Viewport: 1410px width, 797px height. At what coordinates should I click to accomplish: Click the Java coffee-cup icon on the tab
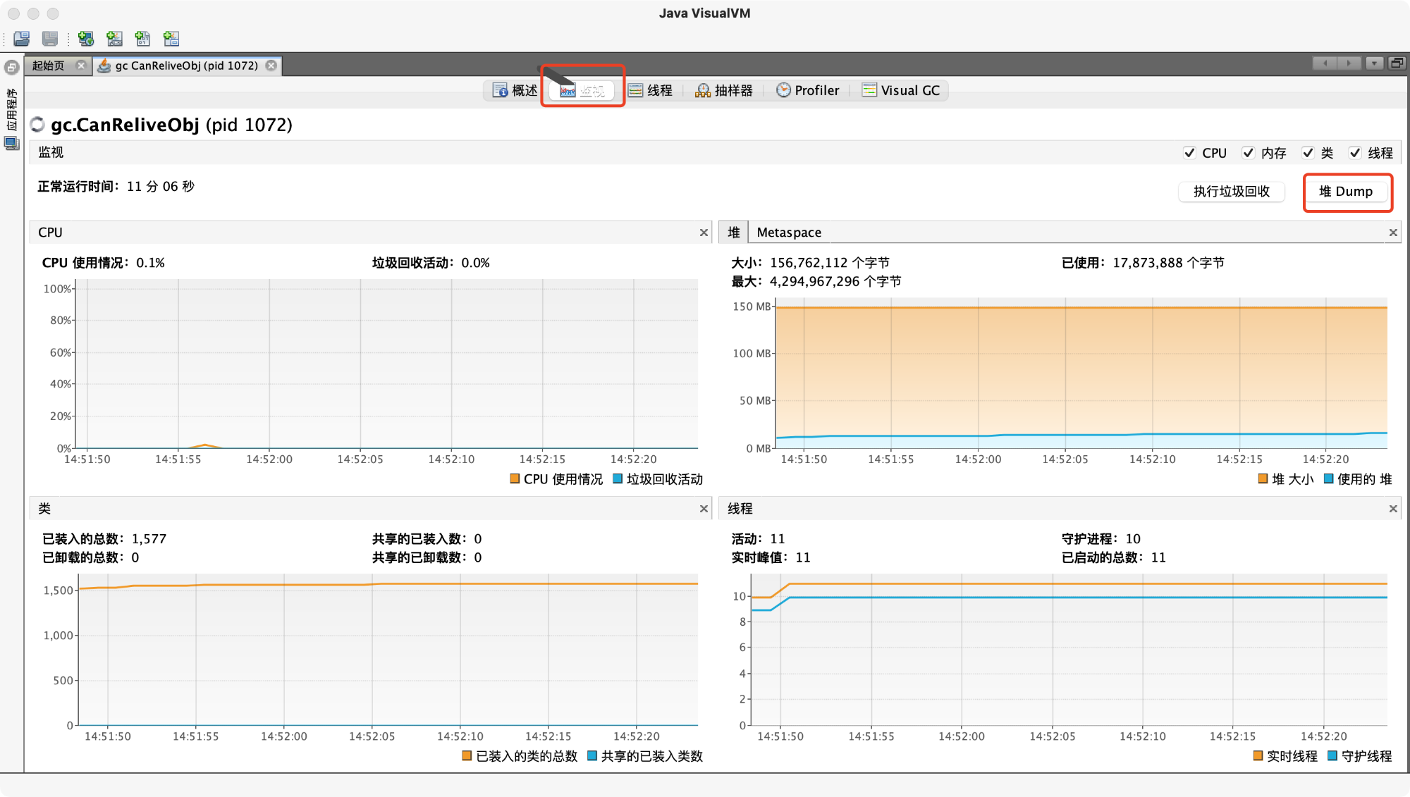[x=104, y=66]
